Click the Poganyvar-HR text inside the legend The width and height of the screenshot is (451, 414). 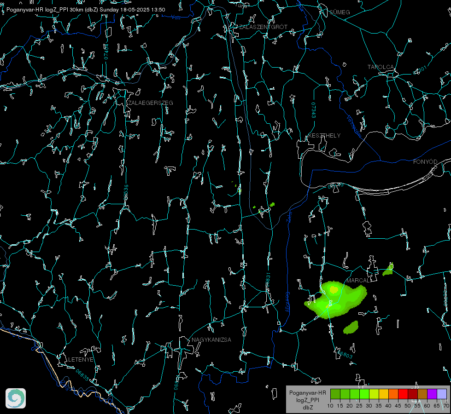(x=307, y=393)
